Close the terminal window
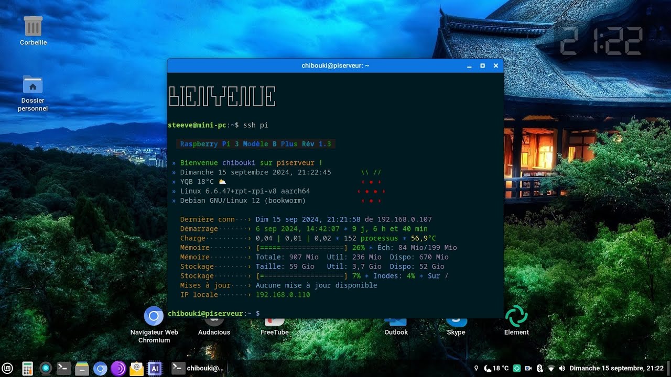 (496, 66)
